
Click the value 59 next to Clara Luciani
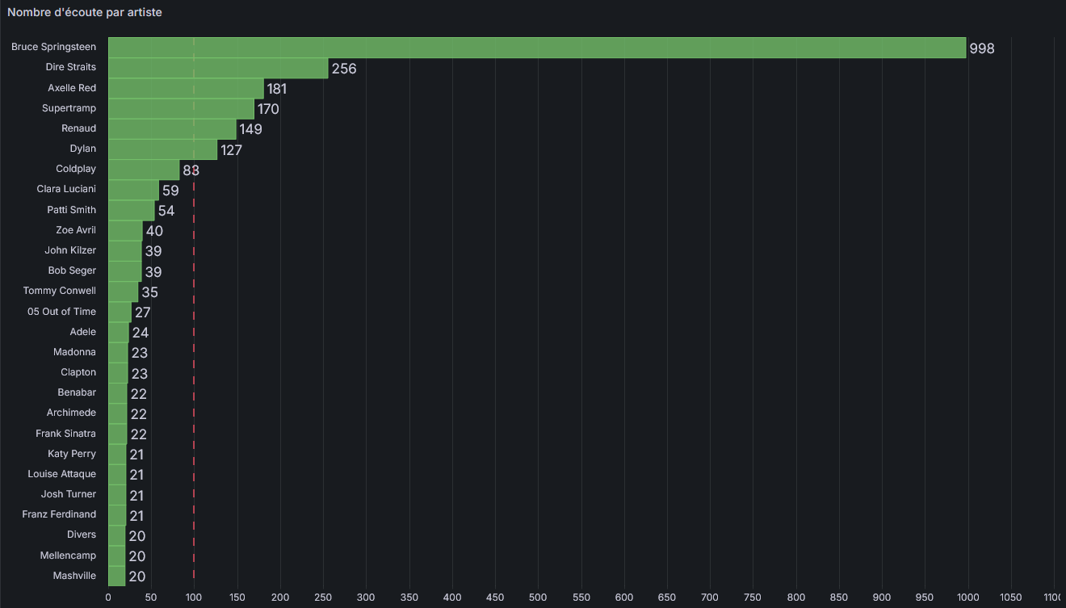pos(170,191)
